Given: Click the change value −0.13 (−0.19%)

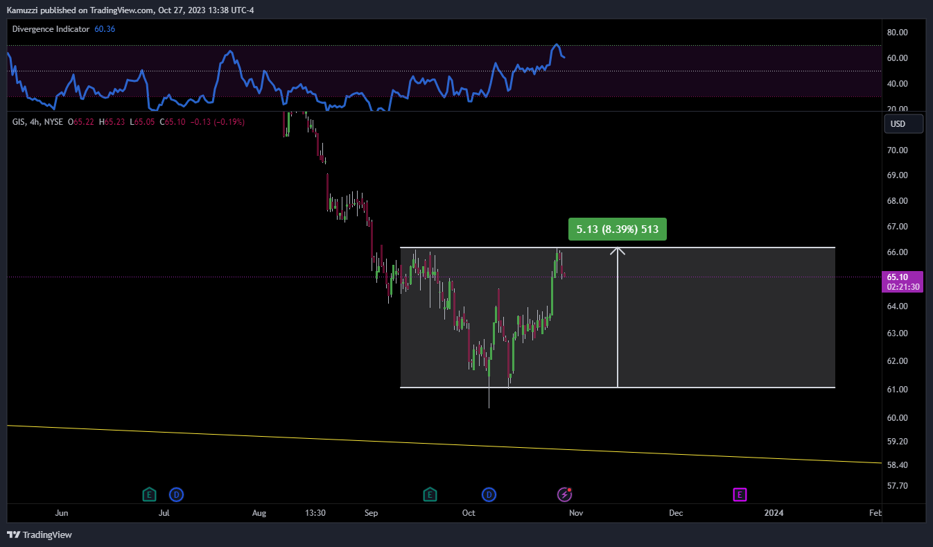Looking at the screenshot, I should [218, 122].
